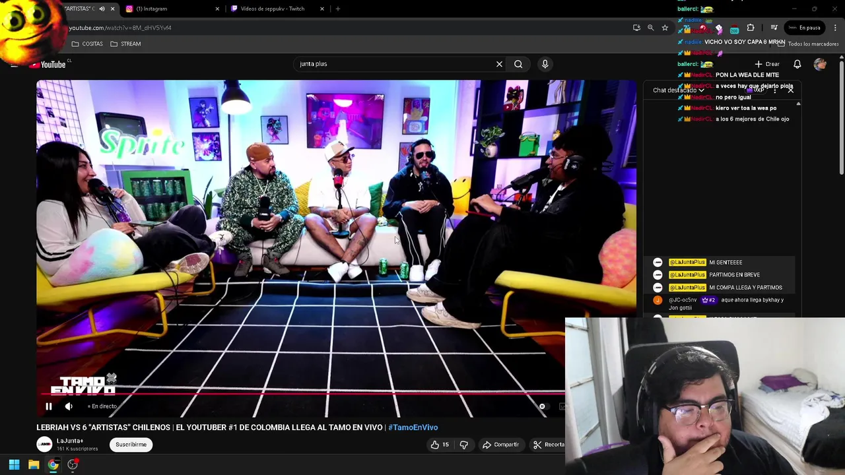845x475 pixels.
Task: Close the YouTube tab
Action: click(x=112, y=9)
